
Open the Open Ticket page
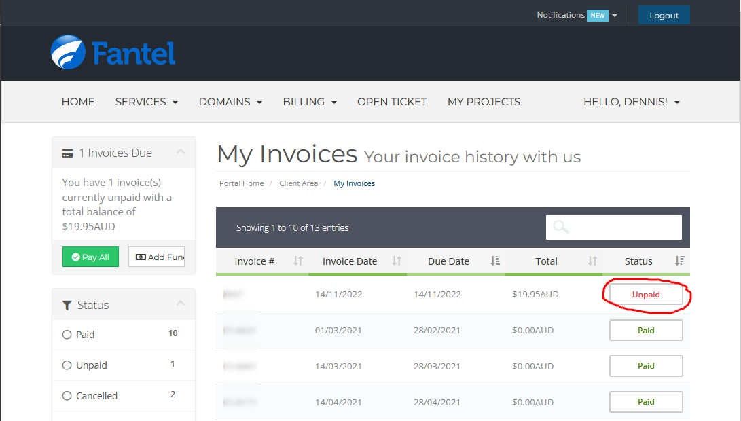click(392, 102)
